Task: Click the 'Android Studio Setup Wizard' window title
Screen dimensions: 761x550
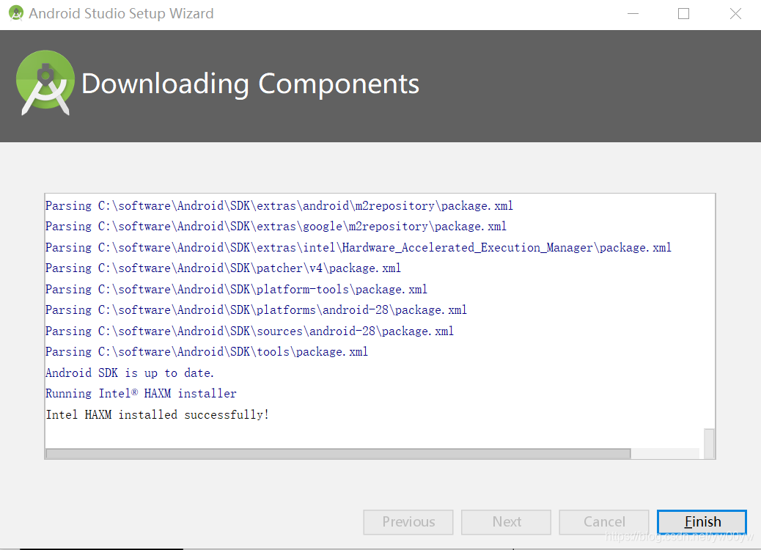Action: pyautogui.click(x=121, y=14)
